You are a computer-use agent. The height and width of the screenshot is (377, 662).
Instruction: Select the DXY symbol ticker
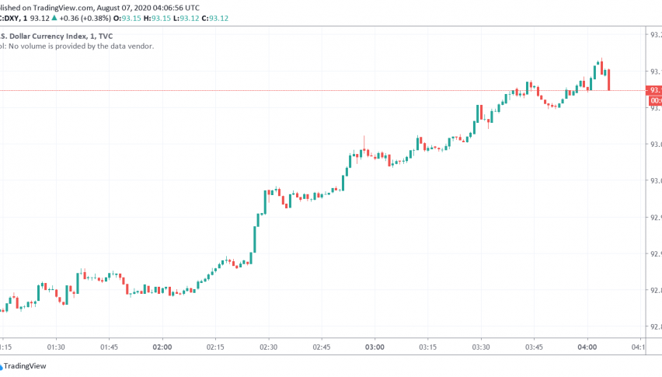click(x=11, y=19)
